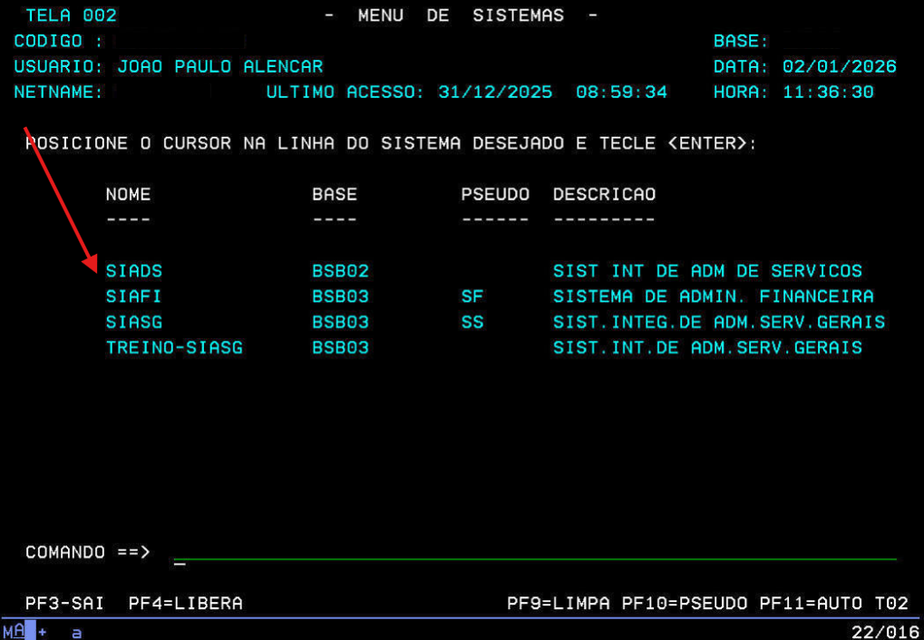Select the SIADS system row
The image size is (924, 640).
click(x=134, y=271)
